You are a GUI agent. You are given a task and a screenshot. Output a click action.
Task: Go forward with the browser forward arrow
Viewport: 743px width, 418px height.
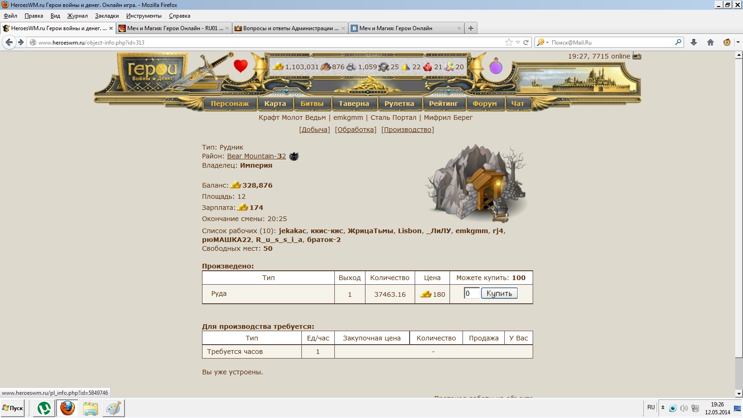click(x=21, y=42)
